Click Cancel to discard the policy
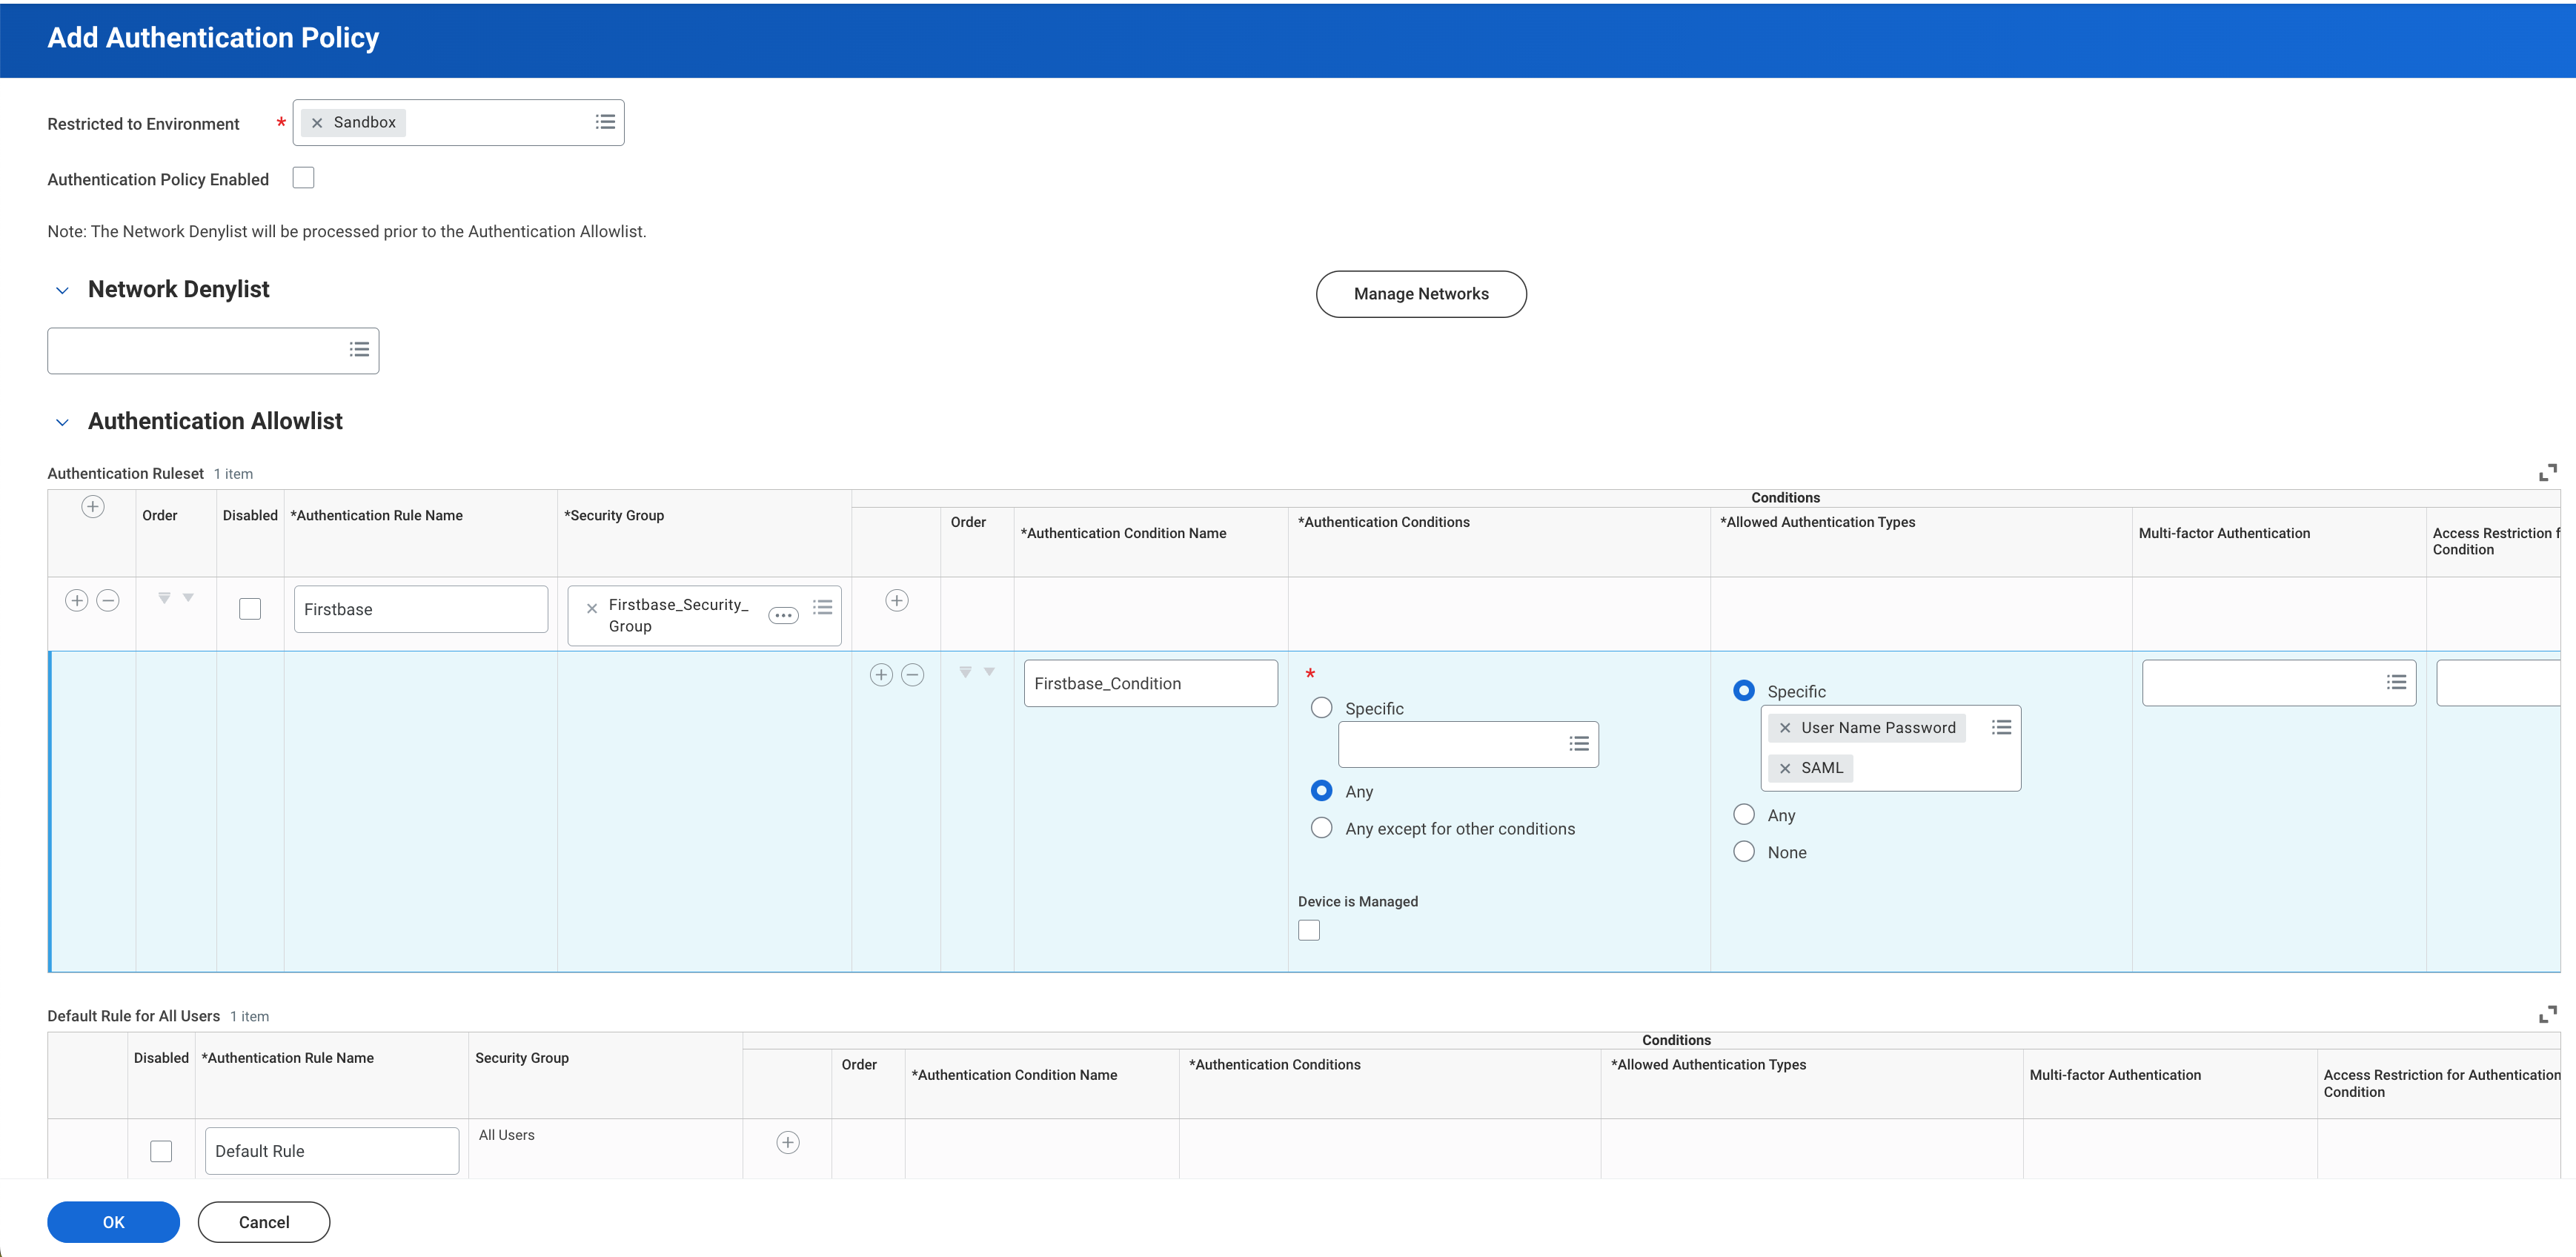Viewport: 2576px width, 1257px height. (x=264, y=1222)
